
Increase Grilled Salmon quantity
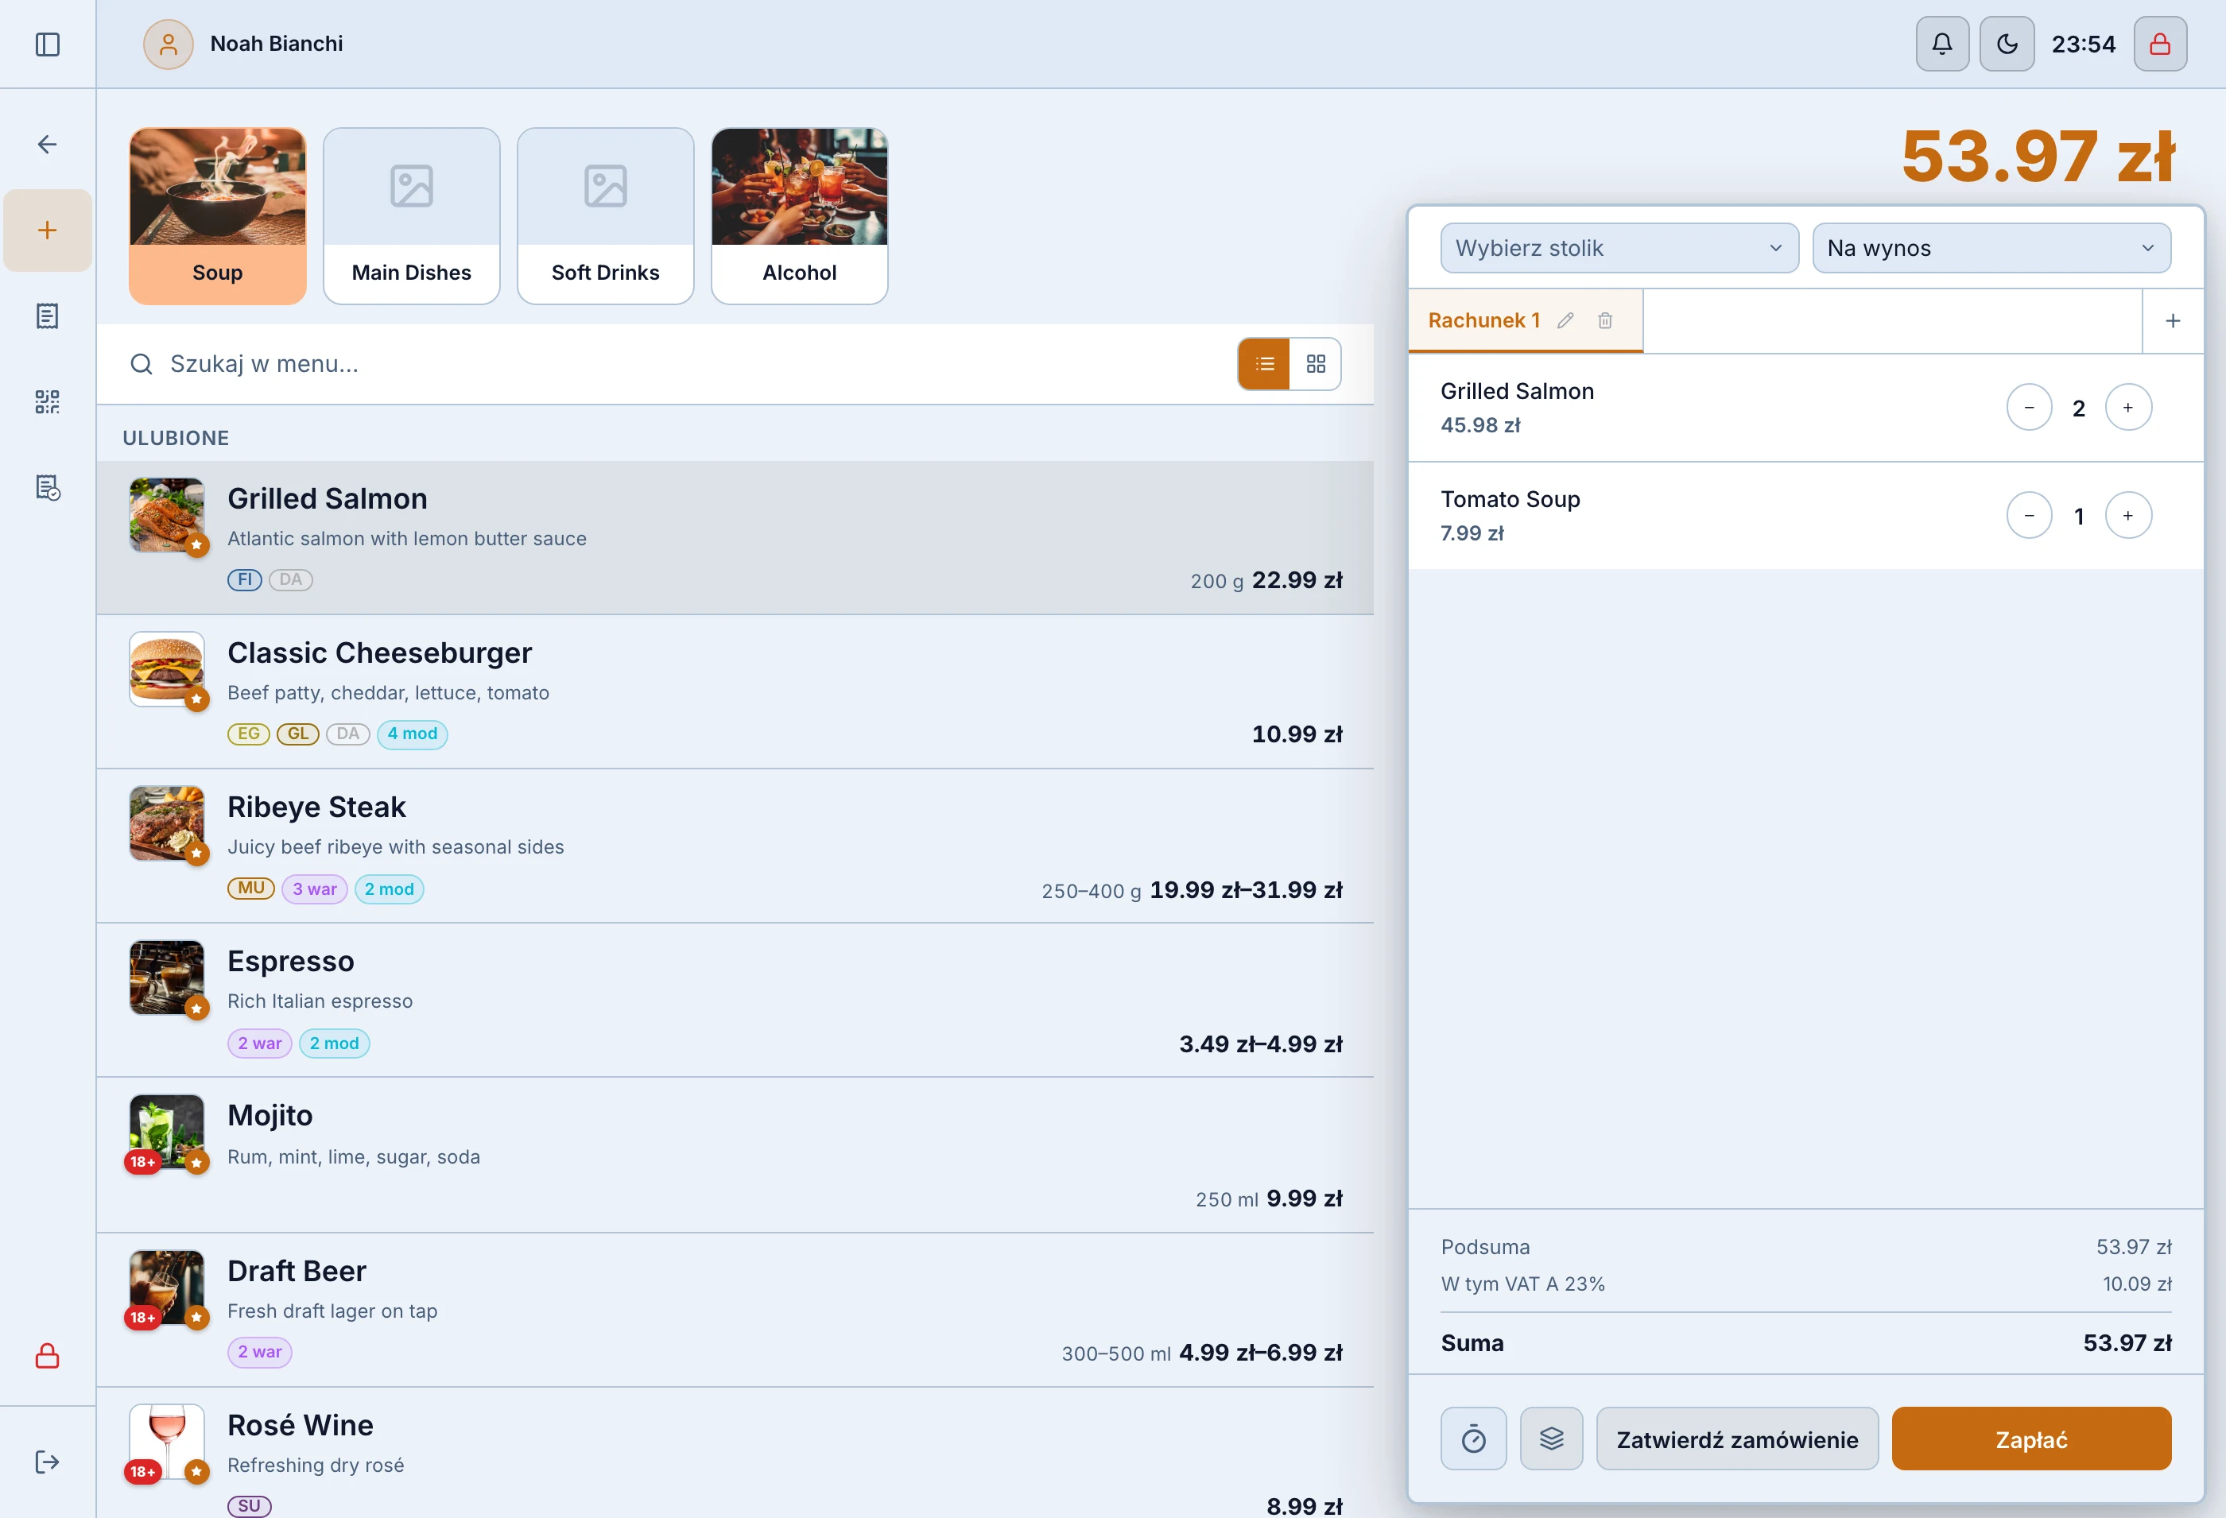[2127, 408]
